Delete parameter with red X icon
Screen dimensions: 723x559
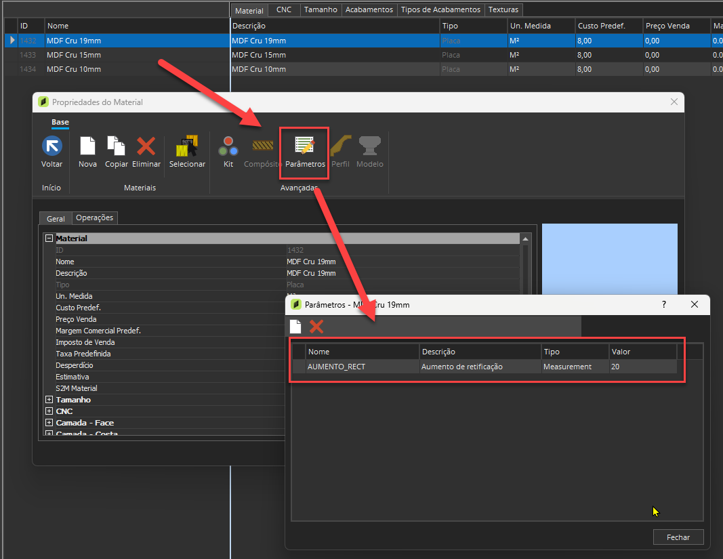316,327
